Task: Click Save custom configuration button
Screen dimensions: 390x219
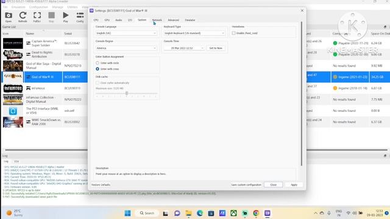Action: [246, 185]
